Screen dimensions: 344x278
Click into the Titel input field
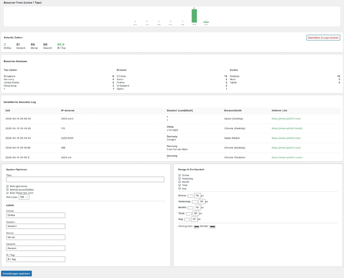(x=85, y=179)
